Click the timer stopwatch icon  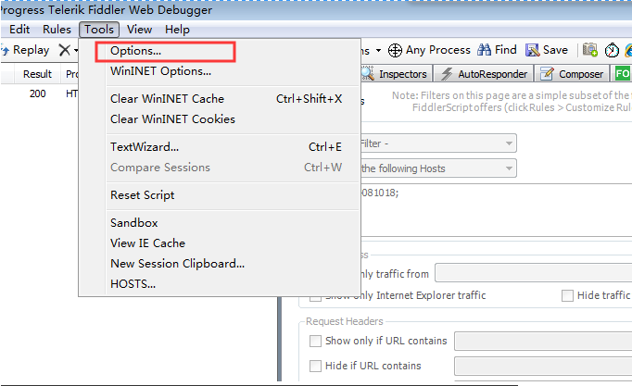pos(612,50)
